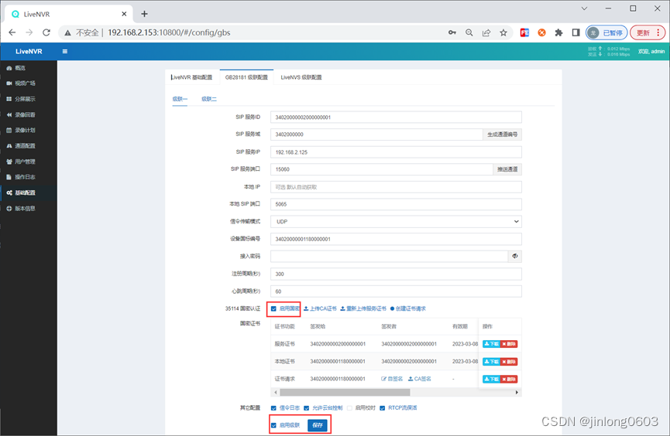Toggle 启用级联 checkbox
This screenshot has height=436, width=670.
(x=273, y=425)
